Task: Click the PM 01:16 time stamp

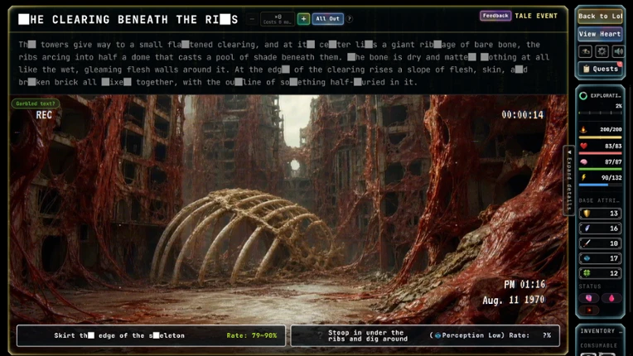Action: pos(524,285)
